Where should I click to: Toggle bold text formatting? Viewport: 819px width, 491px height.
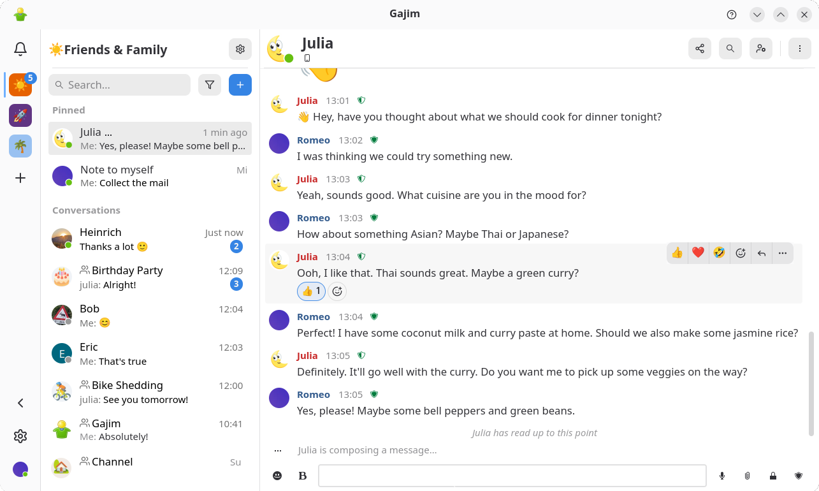click(x=303, y=476)
